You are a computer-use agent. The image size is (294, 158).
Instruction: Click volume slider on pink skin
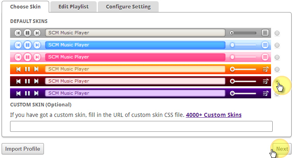pyautogui.click(x=243, y=57)
